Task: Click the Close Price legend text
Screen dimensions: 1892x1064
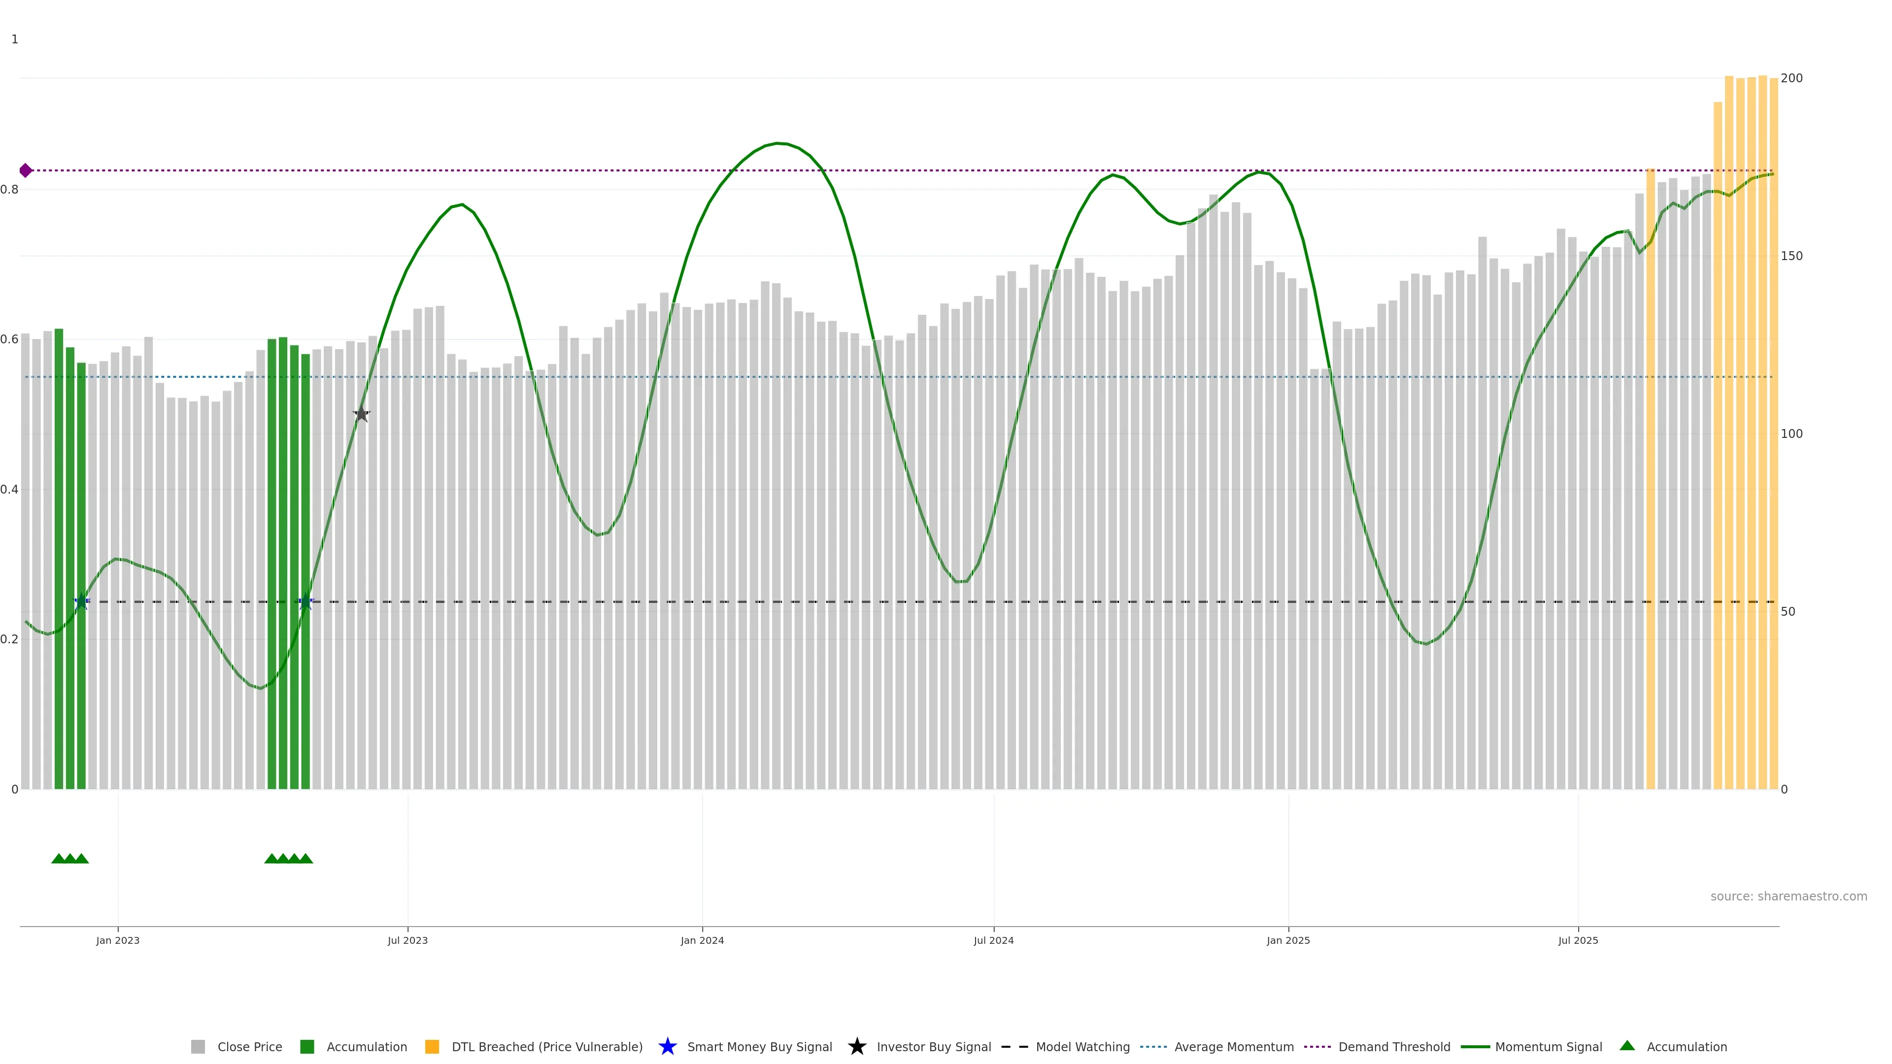Action: [250, 1046]
